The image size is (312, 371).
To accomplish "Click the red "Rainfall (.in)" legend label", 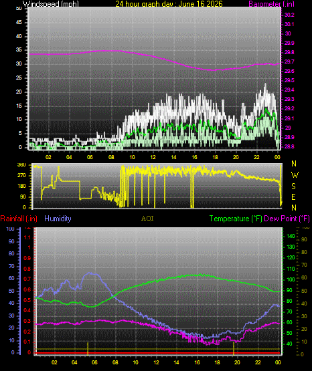I will pos(19,219).
